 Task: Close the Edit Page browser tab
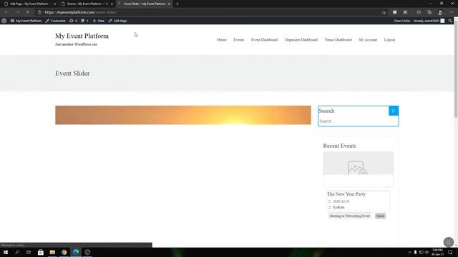pos(54,4)
